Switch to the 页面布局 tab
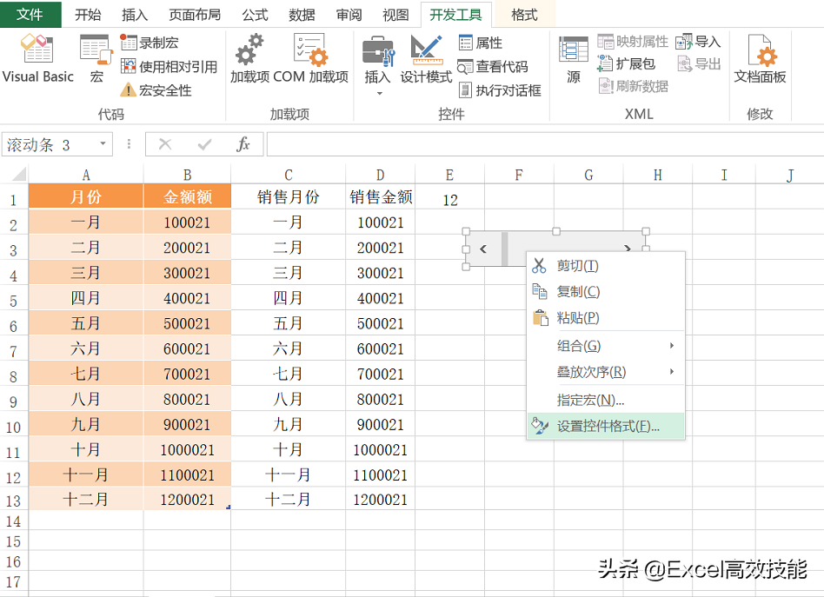Screen dimensions: 824x597 point(195,15)
